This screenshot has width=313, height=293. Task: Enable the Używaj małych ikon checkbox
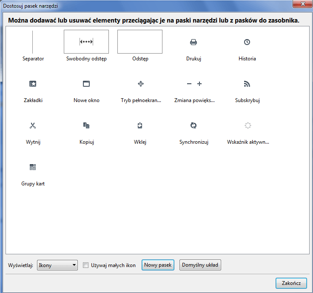click(86, 265)
